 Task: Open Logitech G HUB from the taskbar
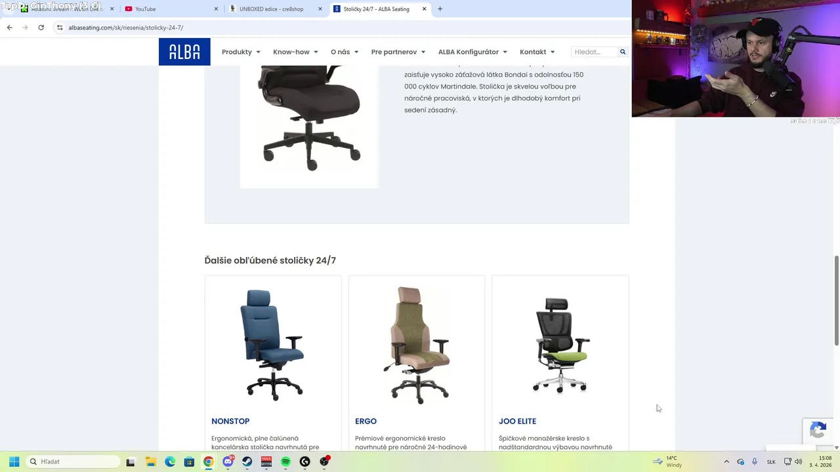point(304,462)
